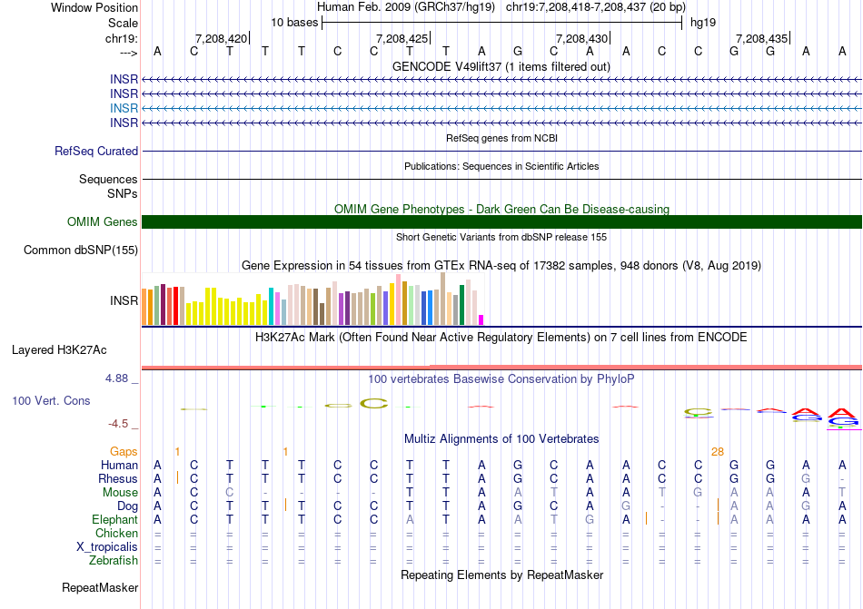The height and width of the screenshot is (609, 863).
Task: Click the Multiz Alignments of 100 Vertebrates title
Action: pyautogui.click(x=501, y=439)
